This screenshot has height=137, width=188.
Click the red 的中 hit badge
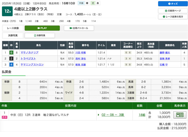pos(5,117)
